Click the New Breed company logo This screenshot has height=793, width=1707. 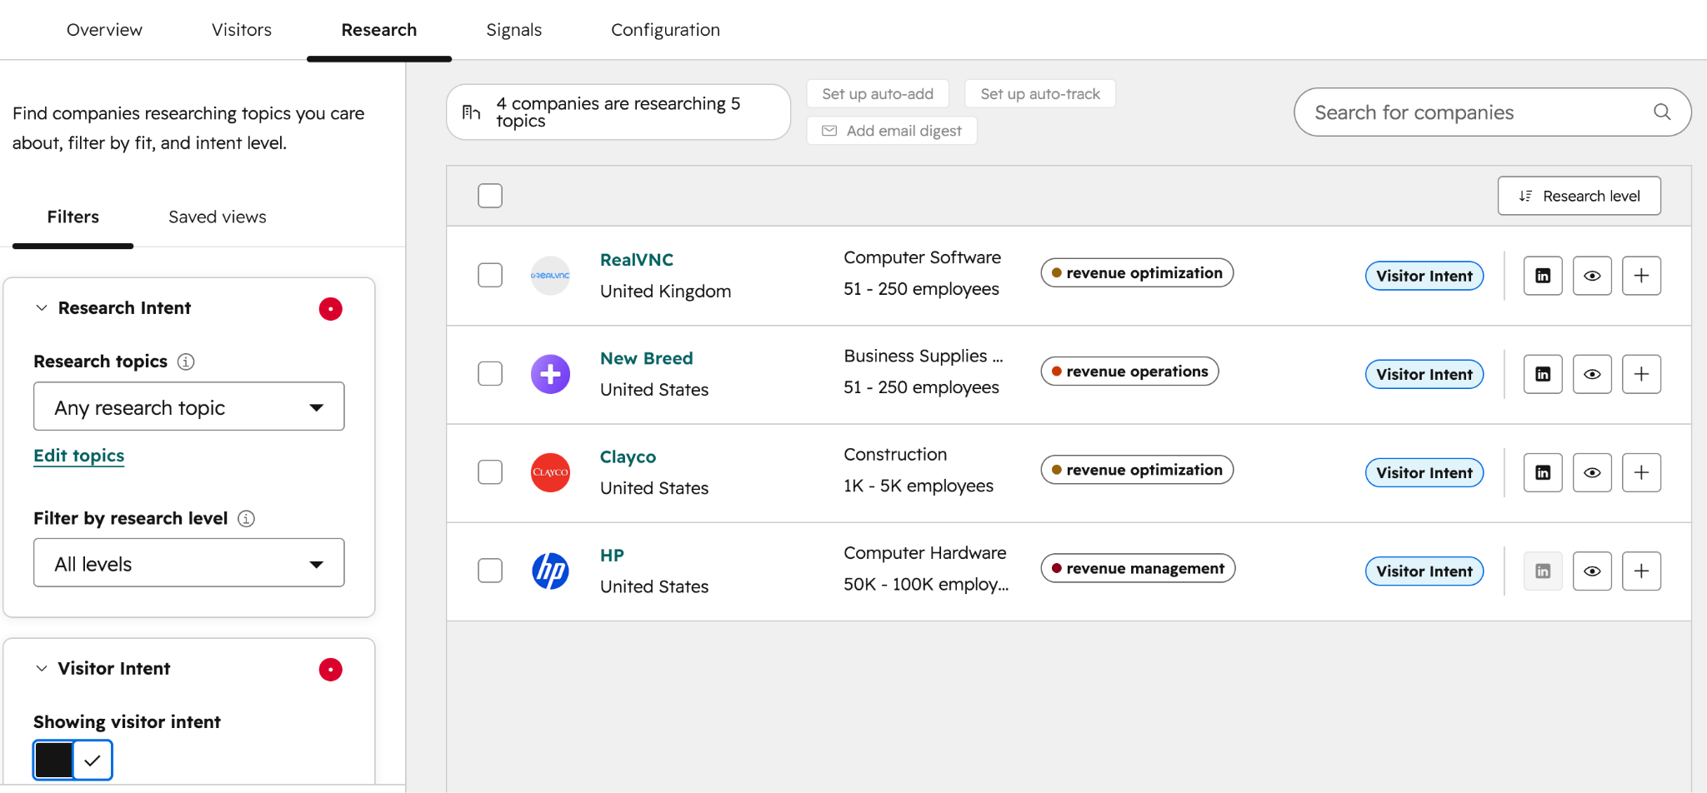pos(550,374)
